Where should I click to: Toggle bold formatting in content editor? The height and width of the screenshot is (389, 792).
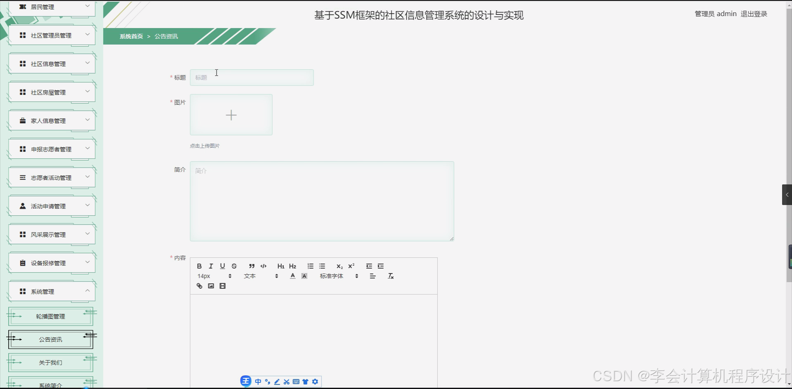[199, 266]
